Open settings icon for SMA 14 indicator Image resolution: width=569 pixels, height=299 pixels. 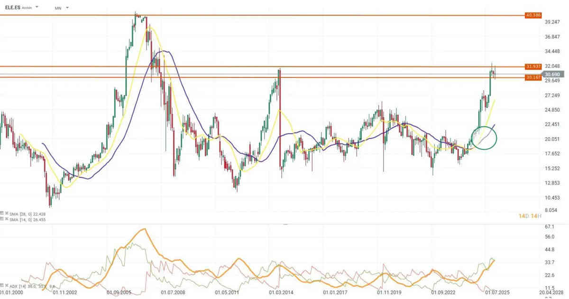point(3,220)
